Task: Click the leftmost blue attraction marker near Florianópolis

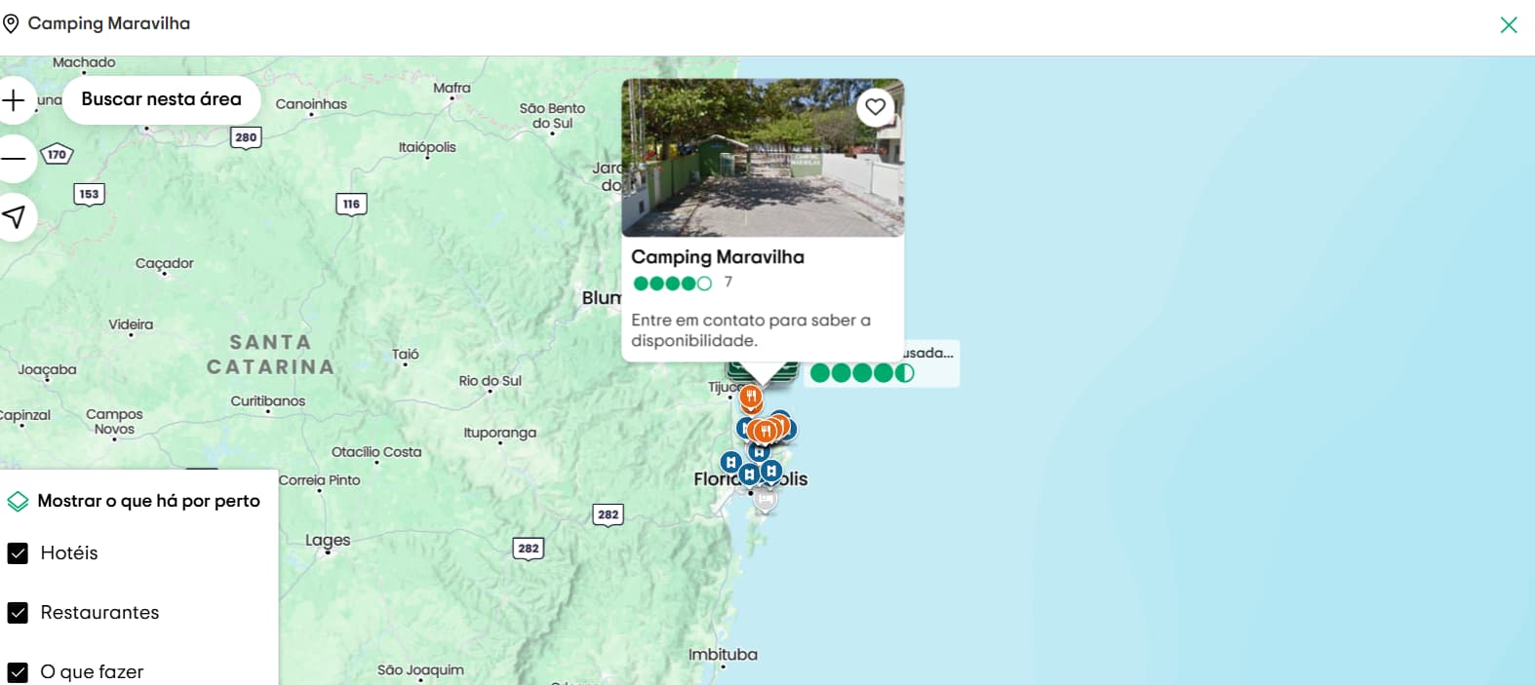Action: (730, 463)
